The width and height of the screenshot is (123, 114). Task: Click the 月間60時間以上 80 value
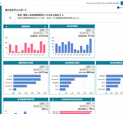click(86, 109)
